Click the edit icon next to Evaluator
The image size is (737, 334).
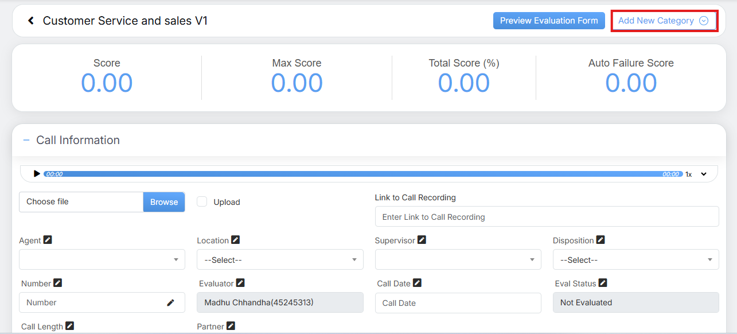(240, 283)
